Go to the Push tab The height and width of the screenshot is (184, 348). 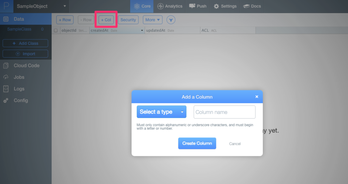click(x=198, y=6)
